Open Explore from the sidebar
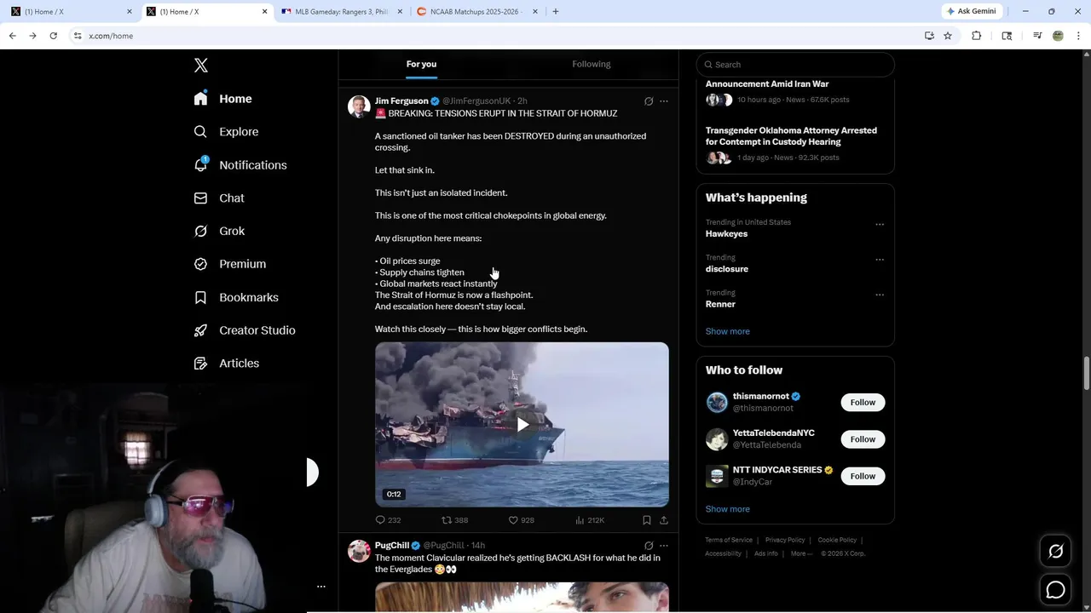1091x613 pixels. click(x=226, y=132)
